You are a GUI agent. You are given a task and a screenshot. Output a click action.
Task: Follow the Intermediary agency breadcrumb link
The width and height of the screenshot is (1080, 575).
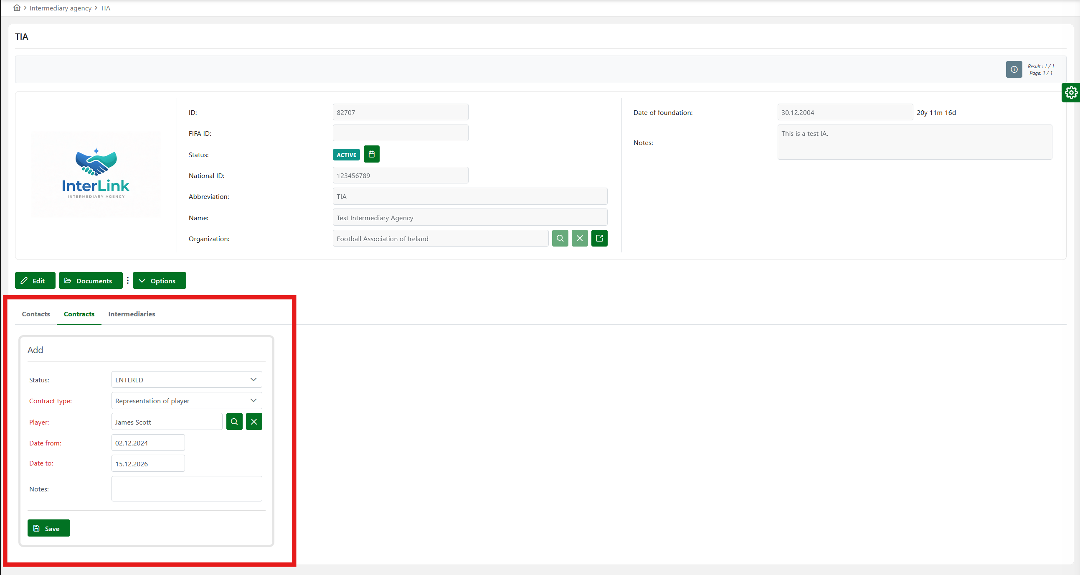click(61, 8)
